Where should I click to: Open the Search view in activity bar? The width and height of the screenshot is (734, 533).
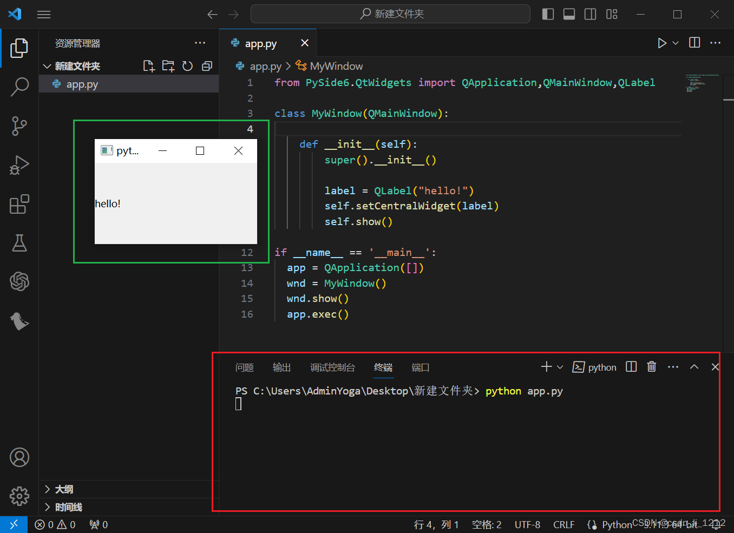pyautogui.click(x=19, y=87)
